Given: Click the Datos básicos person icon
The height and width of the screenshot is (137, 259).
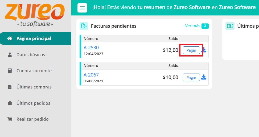Looking at the screenshot, I should coord(10,55).
